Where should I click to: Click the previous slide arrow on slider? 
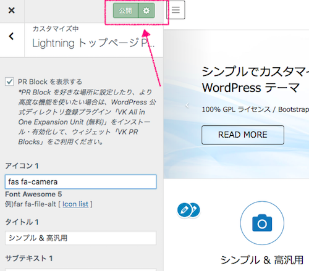[x=187, y=106]
